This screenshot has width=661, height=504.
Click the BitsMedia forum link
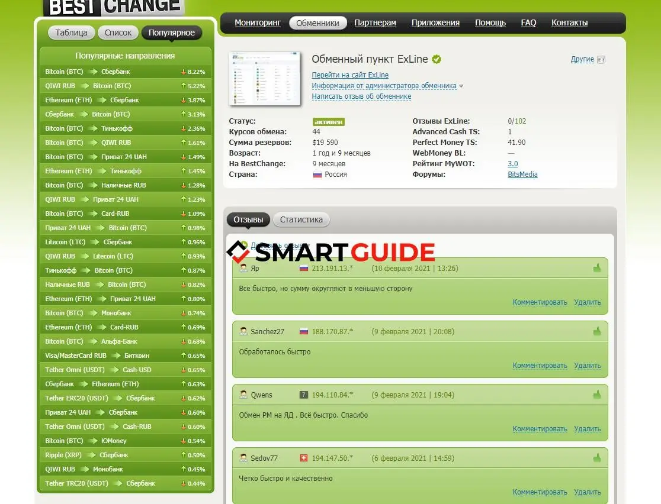(x=522, y=175)
